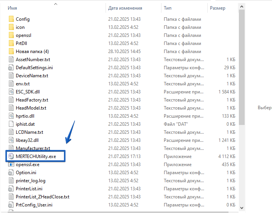Select the iphist.dat file icon
272x213 pixels.
[11, 124]
